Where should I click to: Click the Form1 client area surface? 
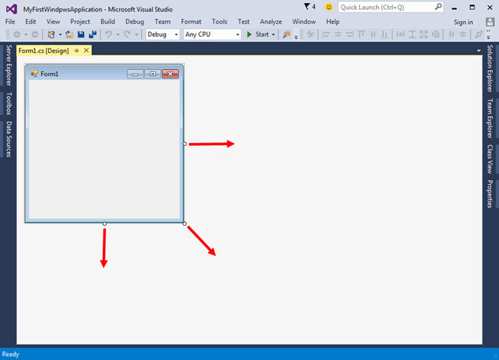click(104, 149)
